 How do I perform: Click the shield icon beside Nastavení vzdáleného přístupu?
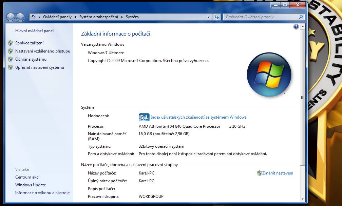coord(10,51)
